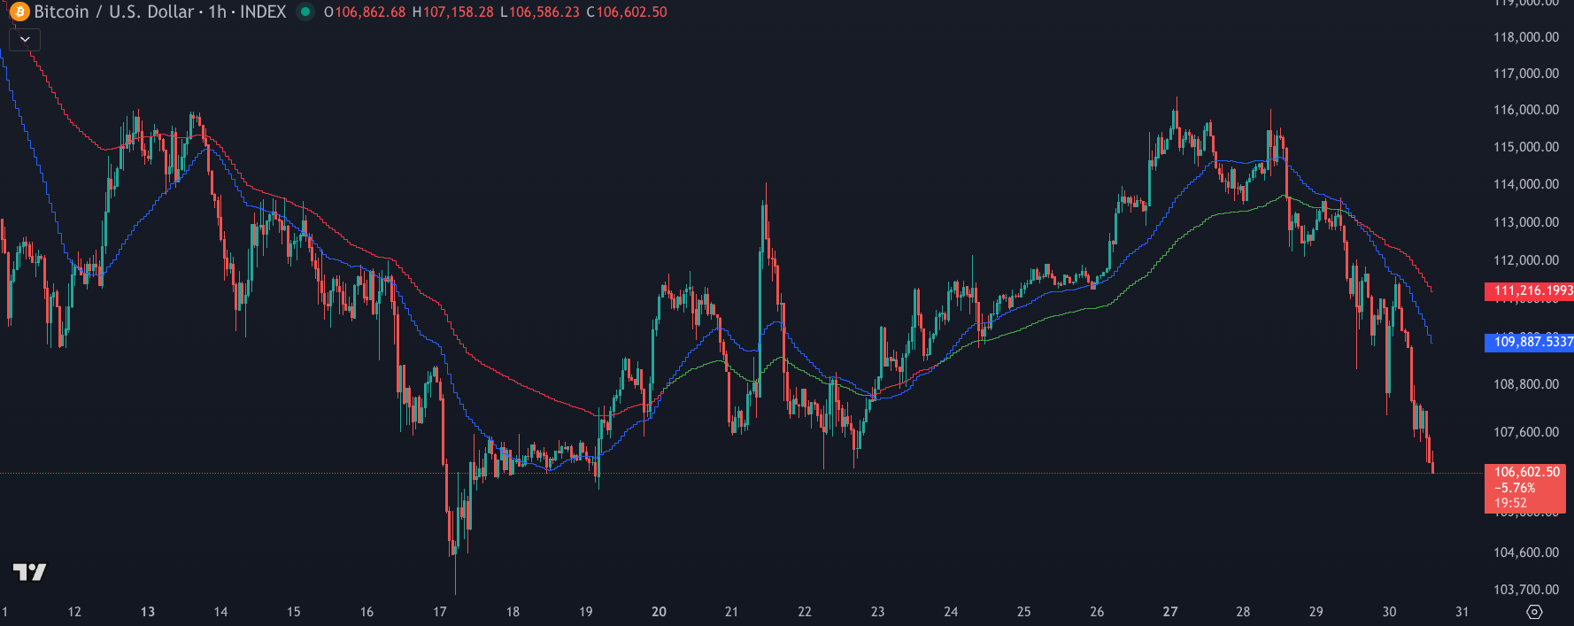The width and height of the screenshot is (1574, 626).
Task: Click the blue 109,887.5337 indicator label
Action: 1529,342
